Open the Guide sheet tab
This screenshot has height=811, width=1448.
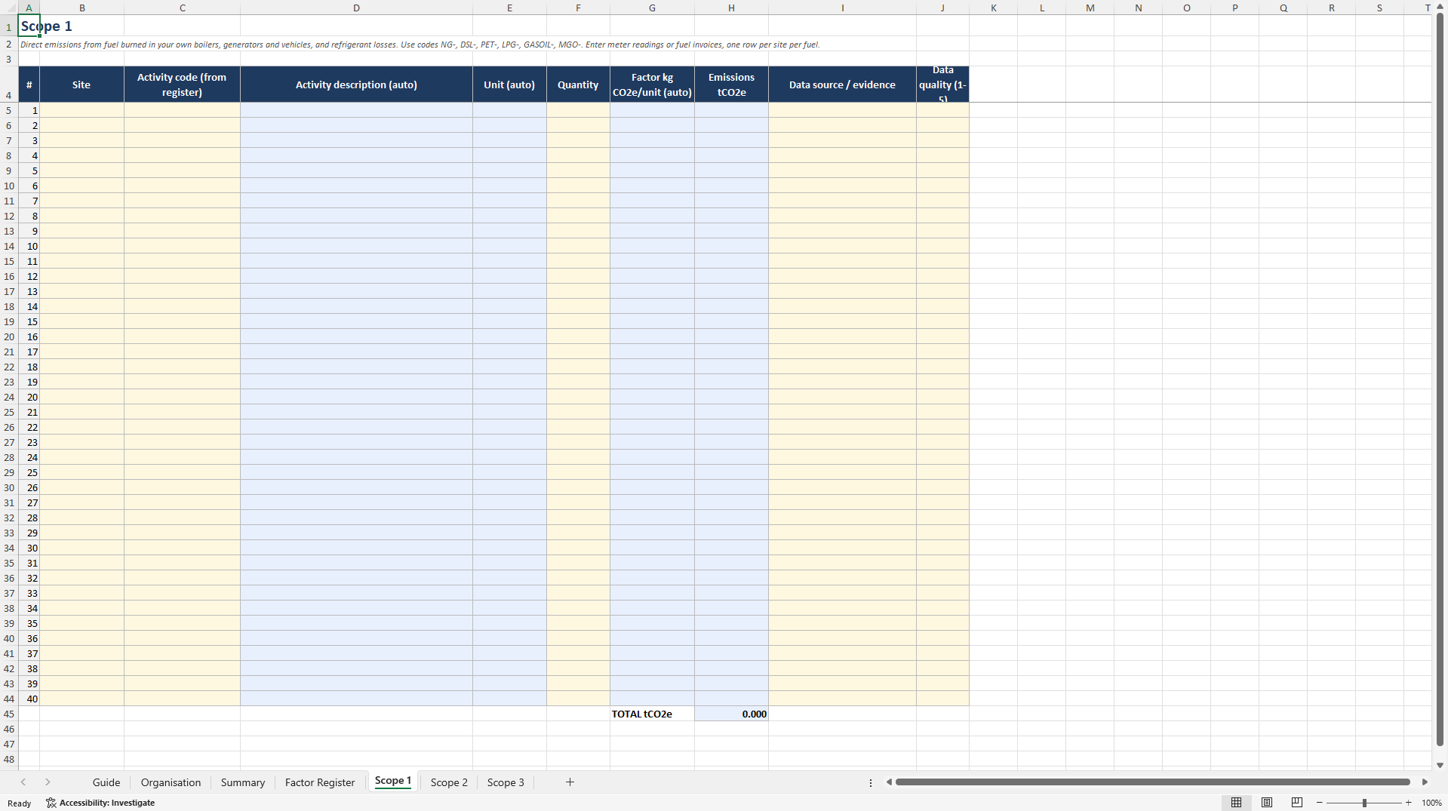106,782
